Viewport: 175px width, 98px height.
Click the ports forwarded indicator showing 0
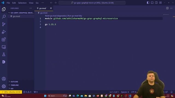[x=36, y=92]
